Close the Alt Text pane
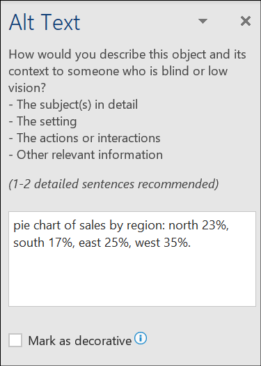 pos(246,21)
